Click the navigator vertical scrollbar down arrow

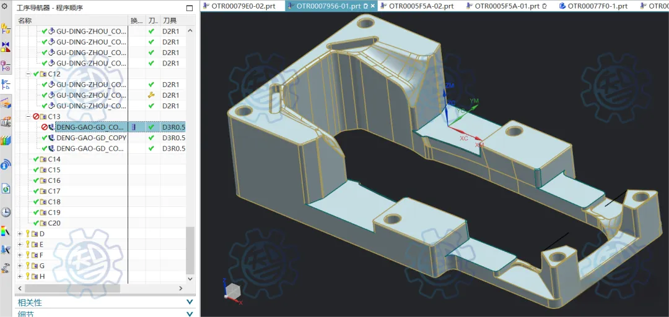[190, 278]
